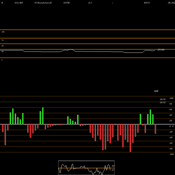This screenshot has width=175, height=175.
Task: Click the 60 label on MR axis
Action: pos(171,110)
